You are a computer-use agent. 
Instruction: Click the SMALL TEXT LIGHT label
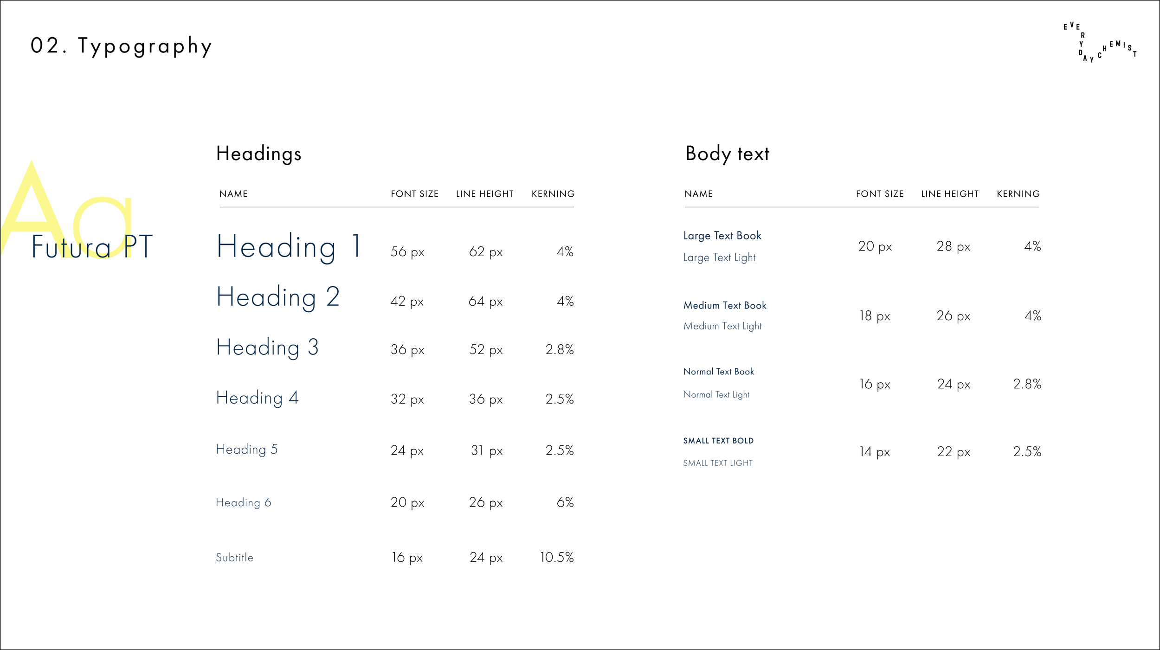click(x=717, y=463)
